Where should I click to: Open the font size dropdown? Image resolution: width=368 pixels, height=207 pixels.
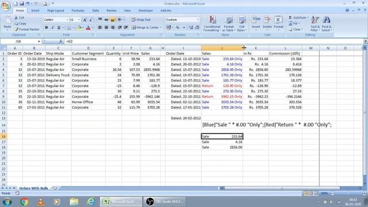(79, 20)
